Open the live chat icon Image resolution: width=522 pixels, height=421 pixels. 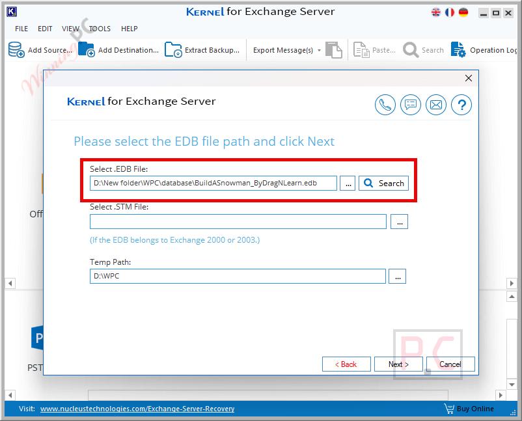coord(411,105)
